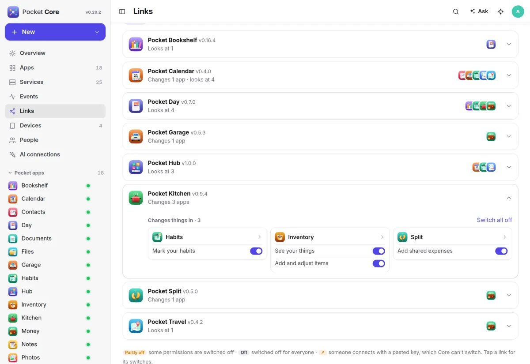The width and height of the screenshot is (530, 364).
Task: Expand the Pocket Day row chevron
Action: click(x=509, y=106)
